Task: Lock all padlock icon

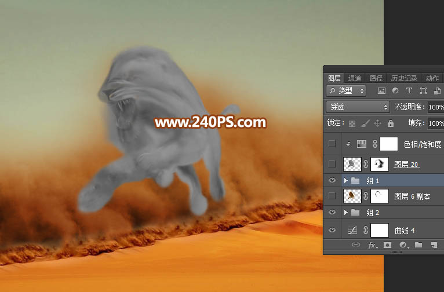Action: pos(391,123)
